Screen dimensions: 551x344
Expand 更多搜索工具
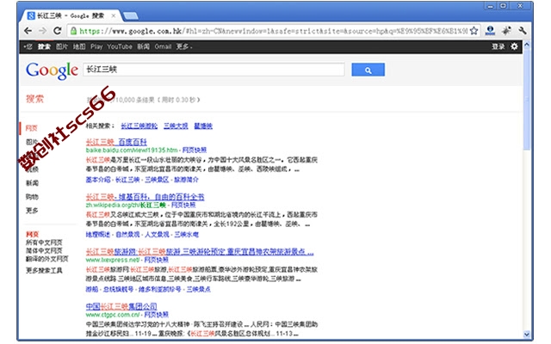tap(44, 270)
